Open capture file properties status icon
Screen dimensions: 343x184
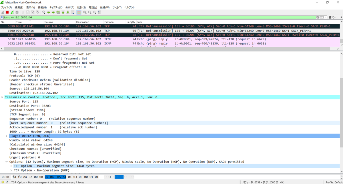[7, 182]
